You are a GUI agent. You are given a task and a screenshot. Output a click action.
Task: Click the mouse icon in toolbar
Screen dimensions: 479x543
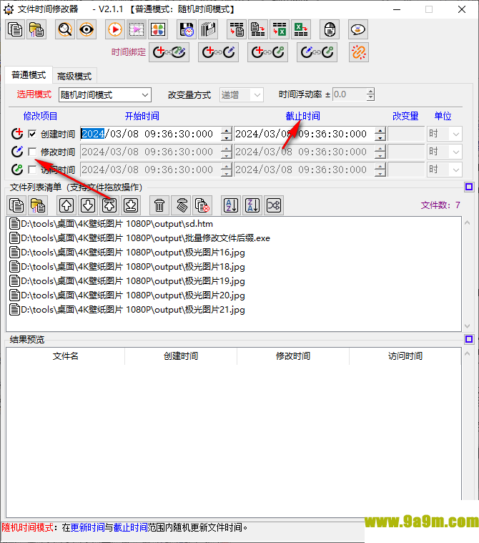330,29
